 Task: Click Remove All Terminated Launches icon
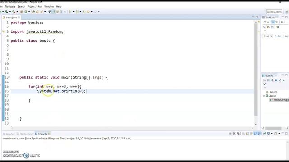point(238,134)
